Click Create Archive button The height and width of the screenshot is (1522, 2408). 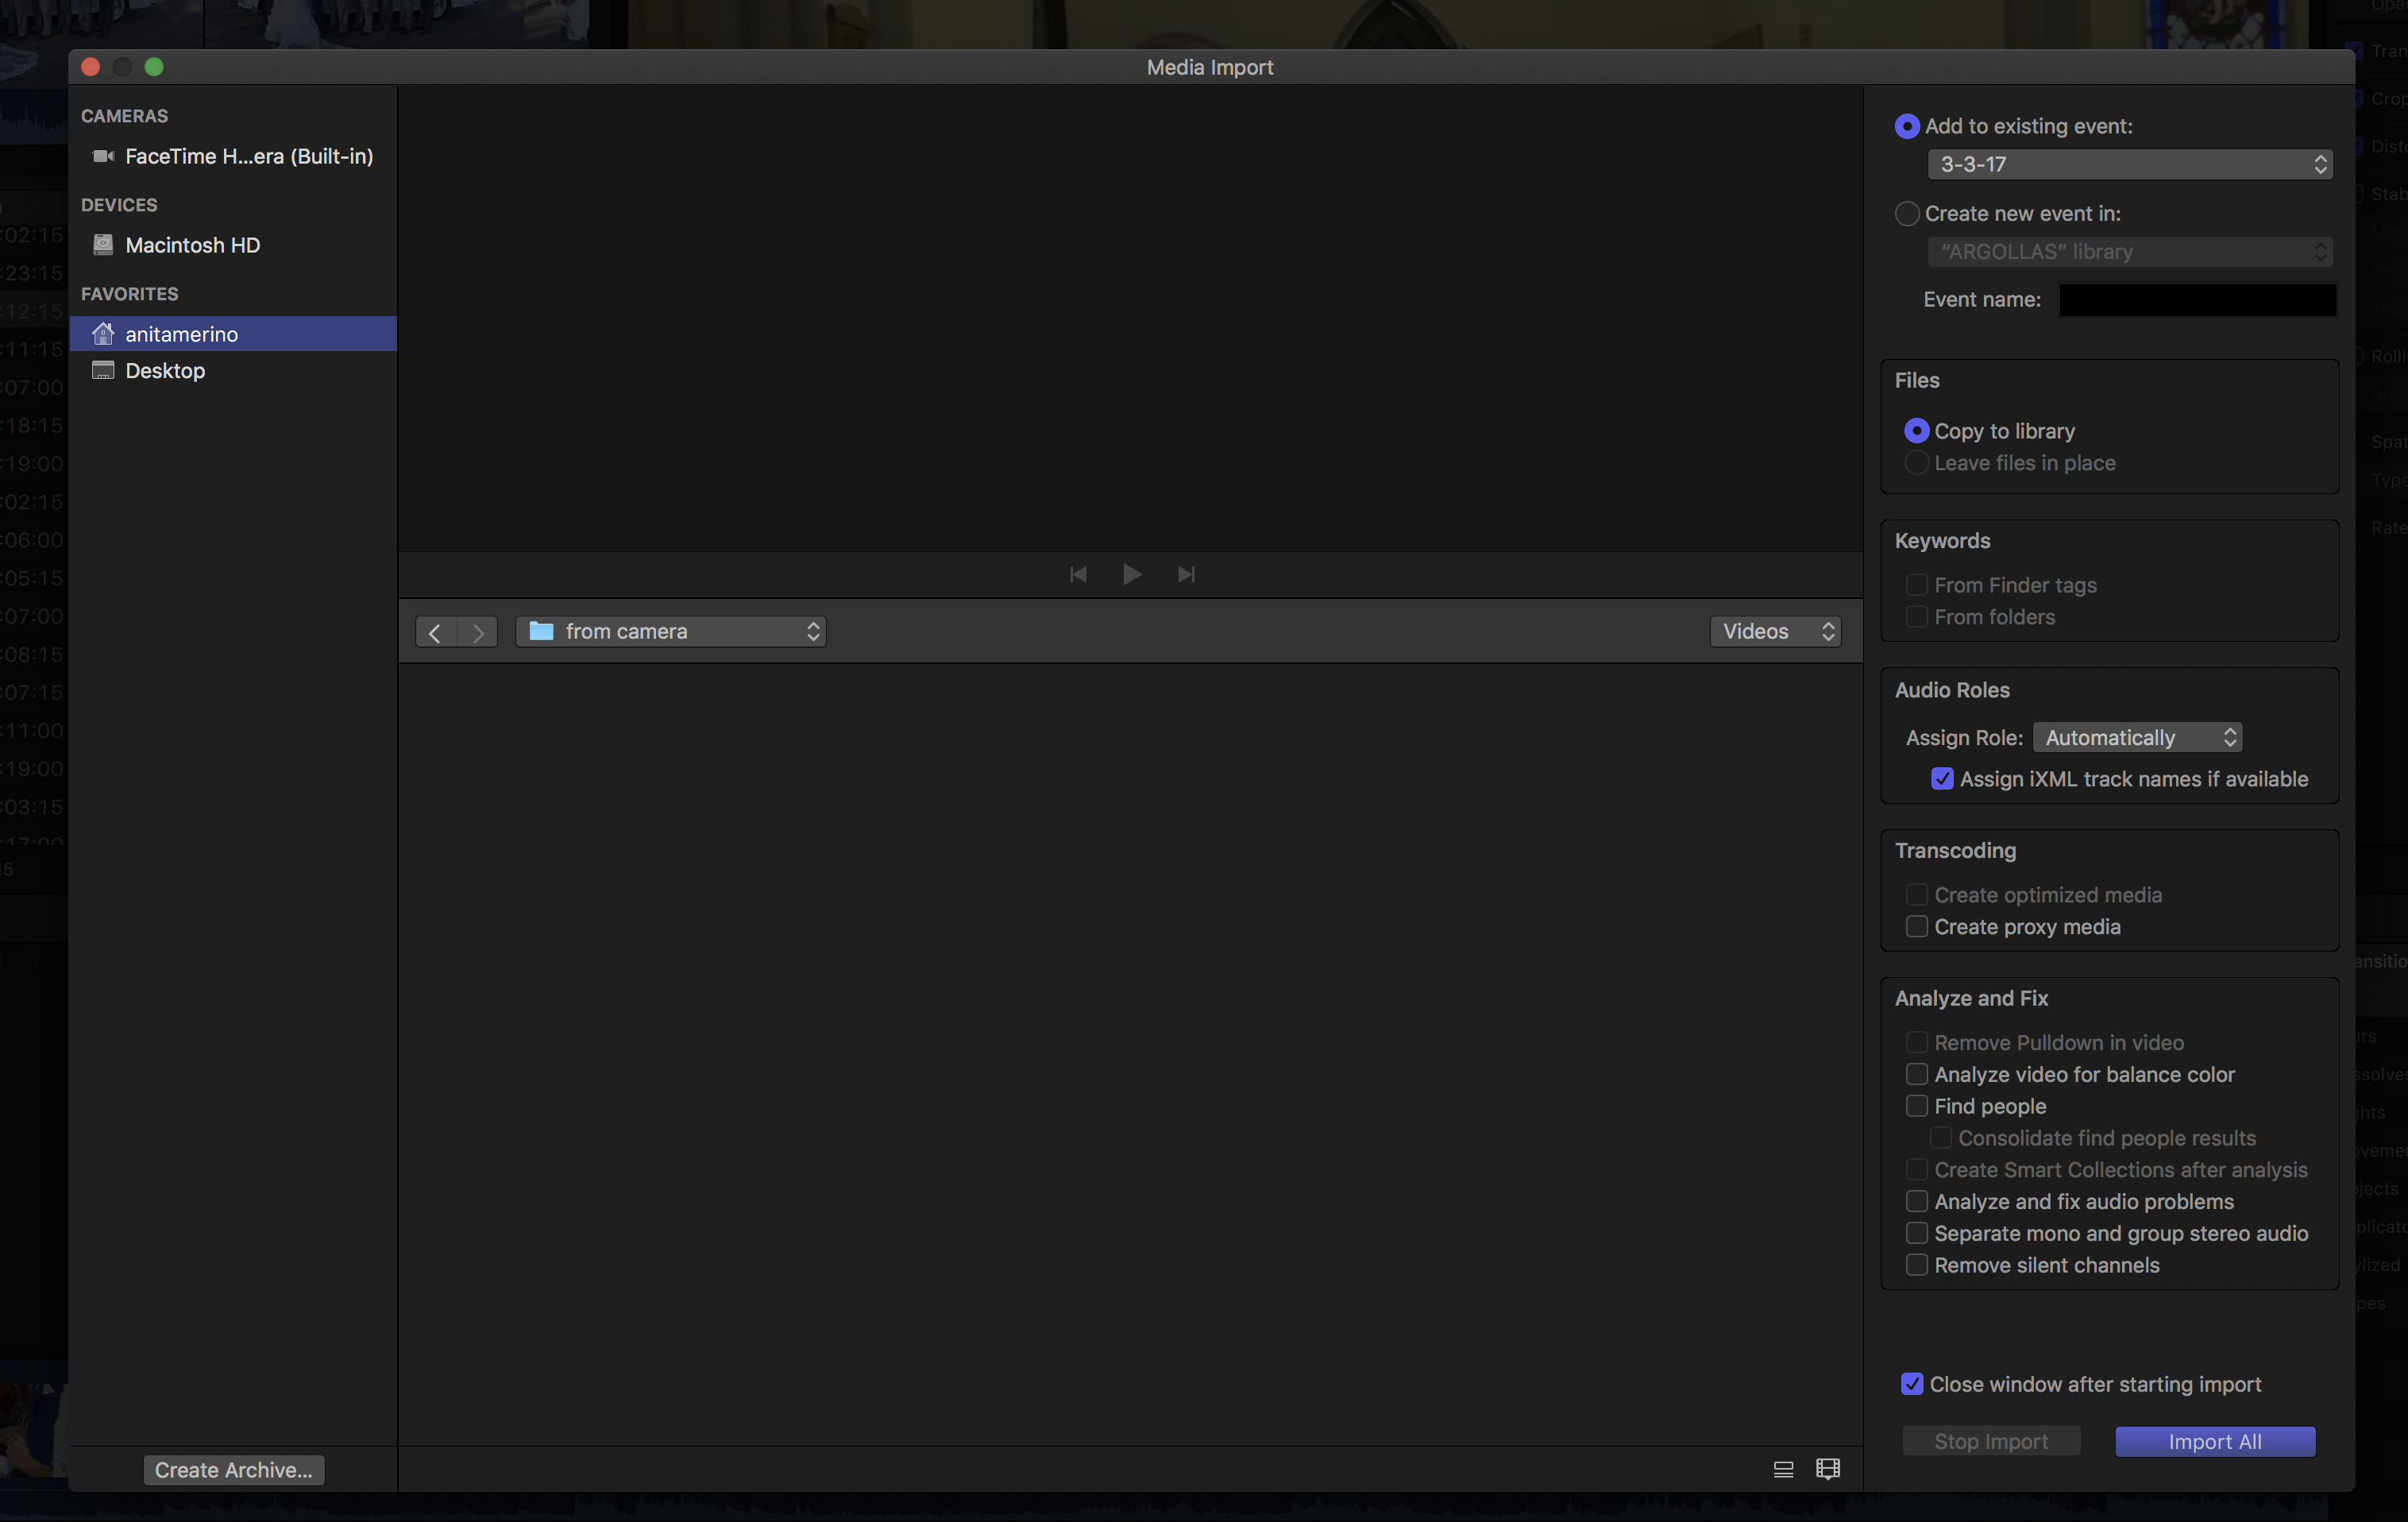click(233, 1470)
